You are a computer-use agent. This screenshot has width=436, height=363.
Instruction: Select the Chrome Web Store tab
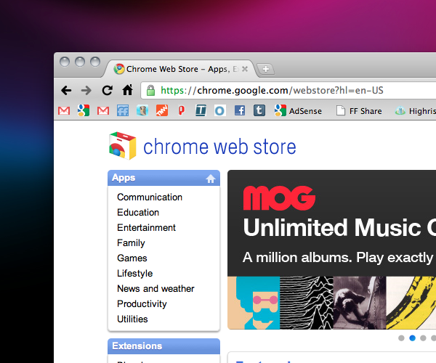(179, 68)
